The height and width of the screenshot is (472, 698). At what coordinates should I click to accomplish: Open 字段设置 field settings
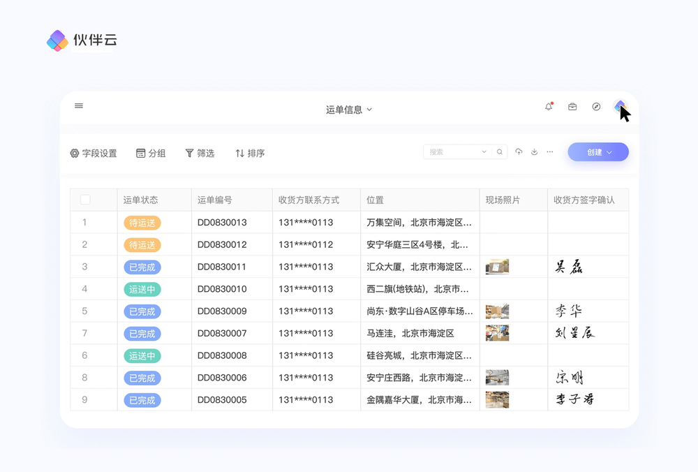point(94,154)
